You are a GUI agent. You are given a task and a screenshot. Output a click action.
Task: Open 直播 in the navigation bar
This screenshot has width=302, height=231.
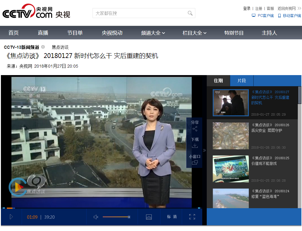[43, 33]
